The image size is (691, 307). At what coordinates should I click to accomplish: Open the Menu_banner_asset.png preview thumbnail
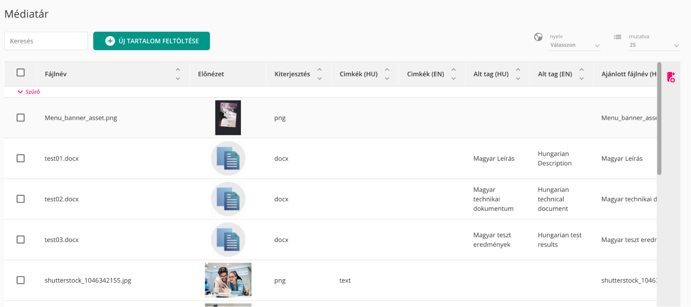tap(228, 118)
